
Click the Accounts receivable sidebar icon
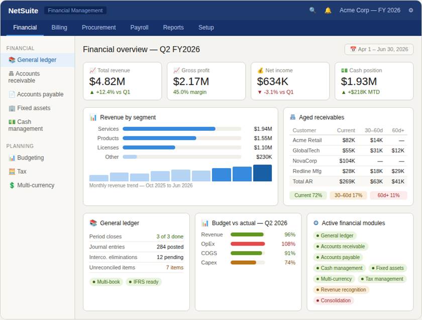11,73
